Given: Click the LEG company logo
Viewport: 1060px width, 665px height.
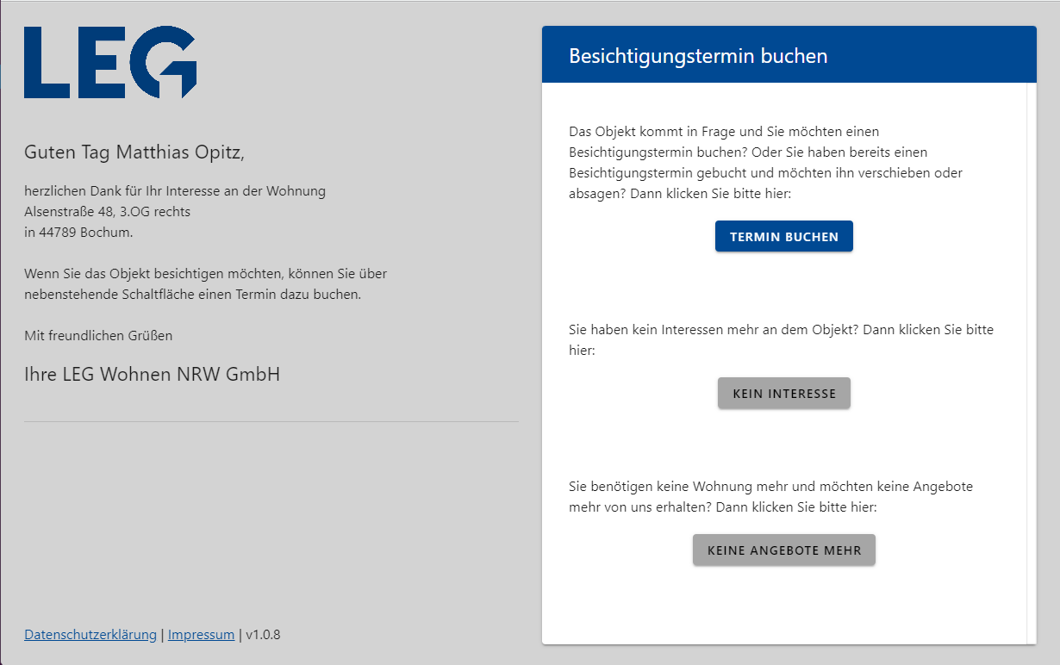Looking at the screenshot, I should (x=110, y=62).
